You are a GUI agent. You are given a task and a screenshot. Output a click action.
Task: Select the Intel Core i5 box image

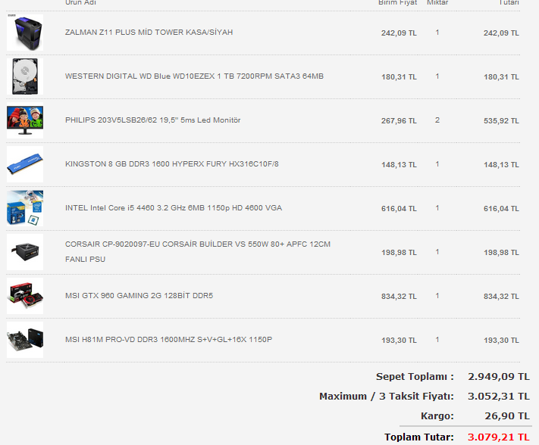(25, 208)
